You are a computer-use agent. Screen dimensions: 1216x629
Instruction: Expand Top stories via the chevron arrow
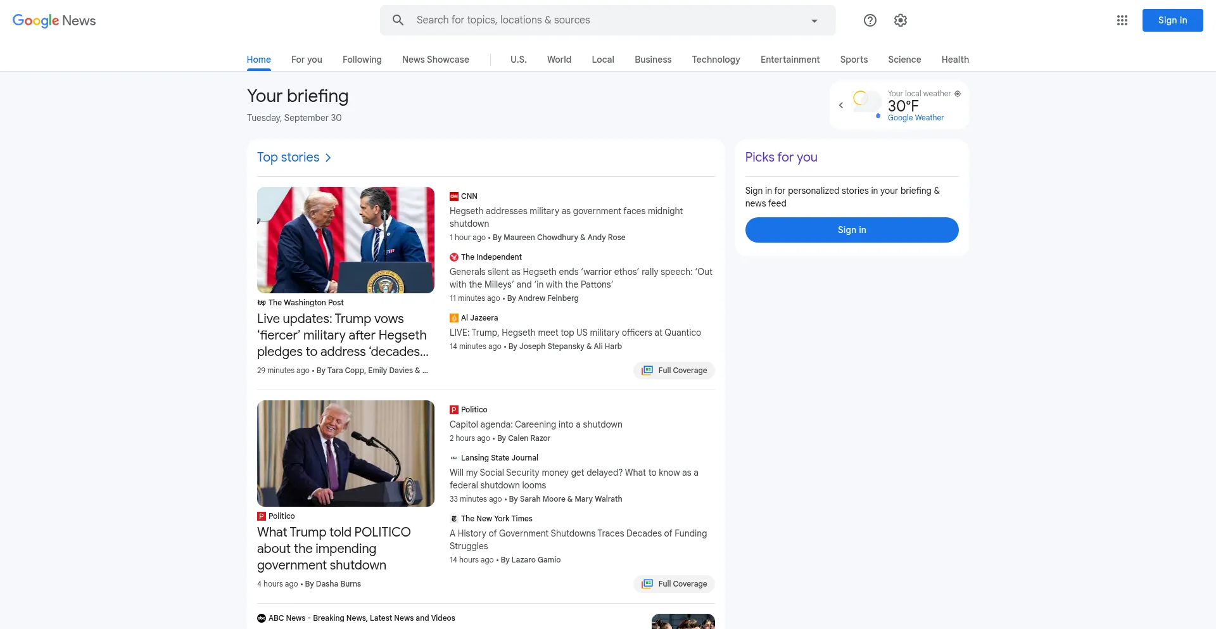(328, 158)
